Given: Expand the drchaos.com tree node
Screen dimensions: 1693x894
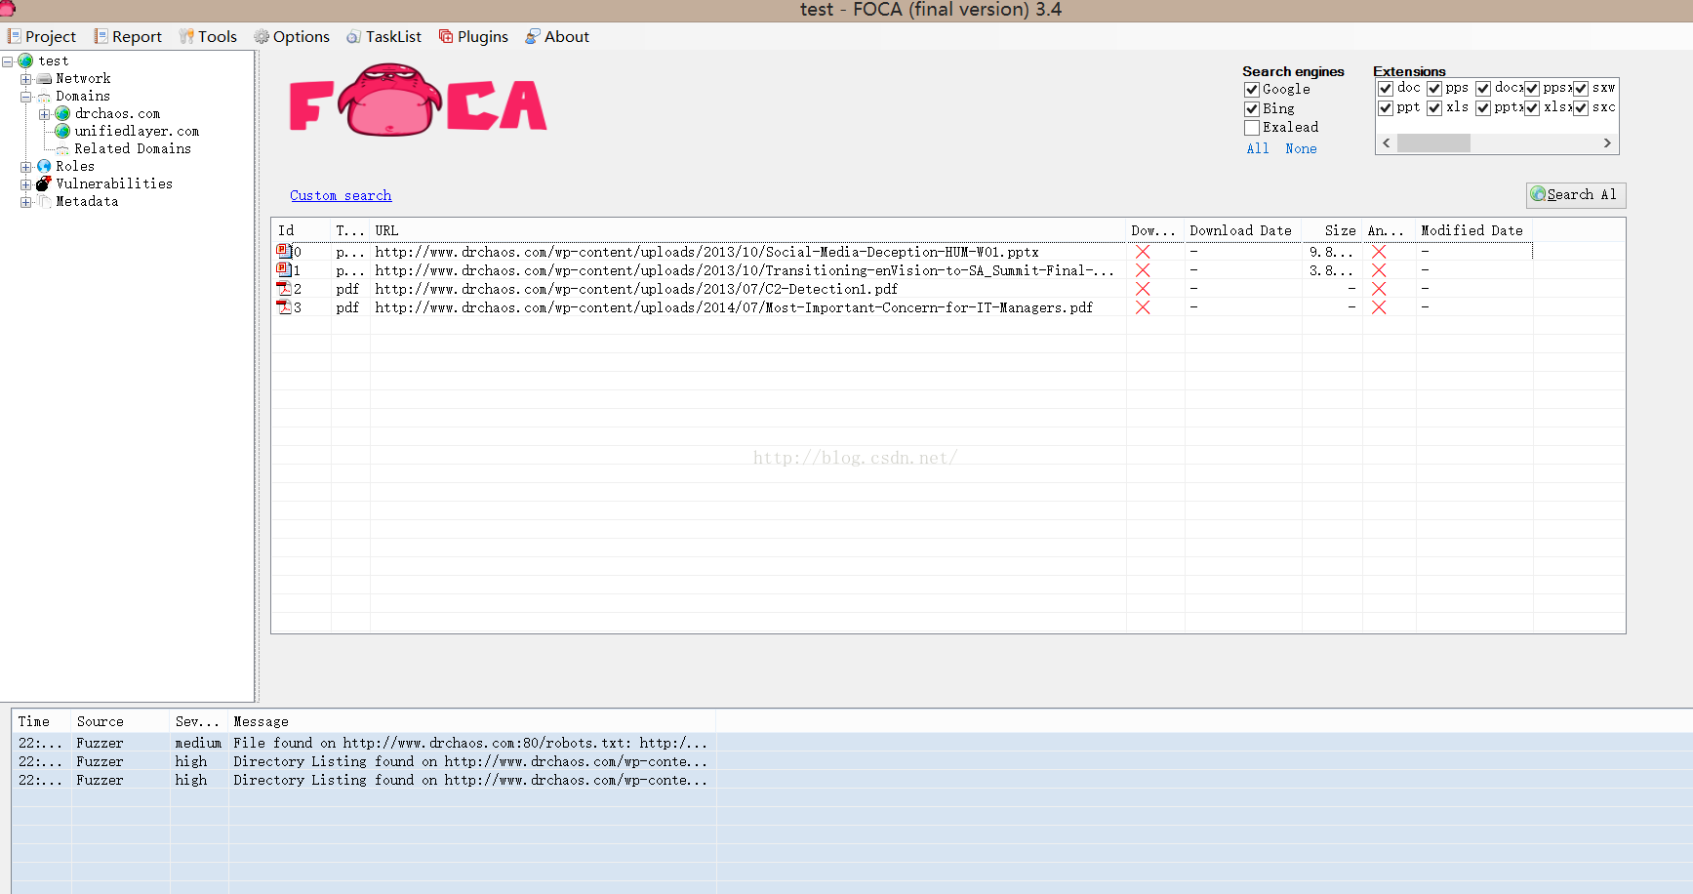Looking at the screenshot, I should point(44,114).
